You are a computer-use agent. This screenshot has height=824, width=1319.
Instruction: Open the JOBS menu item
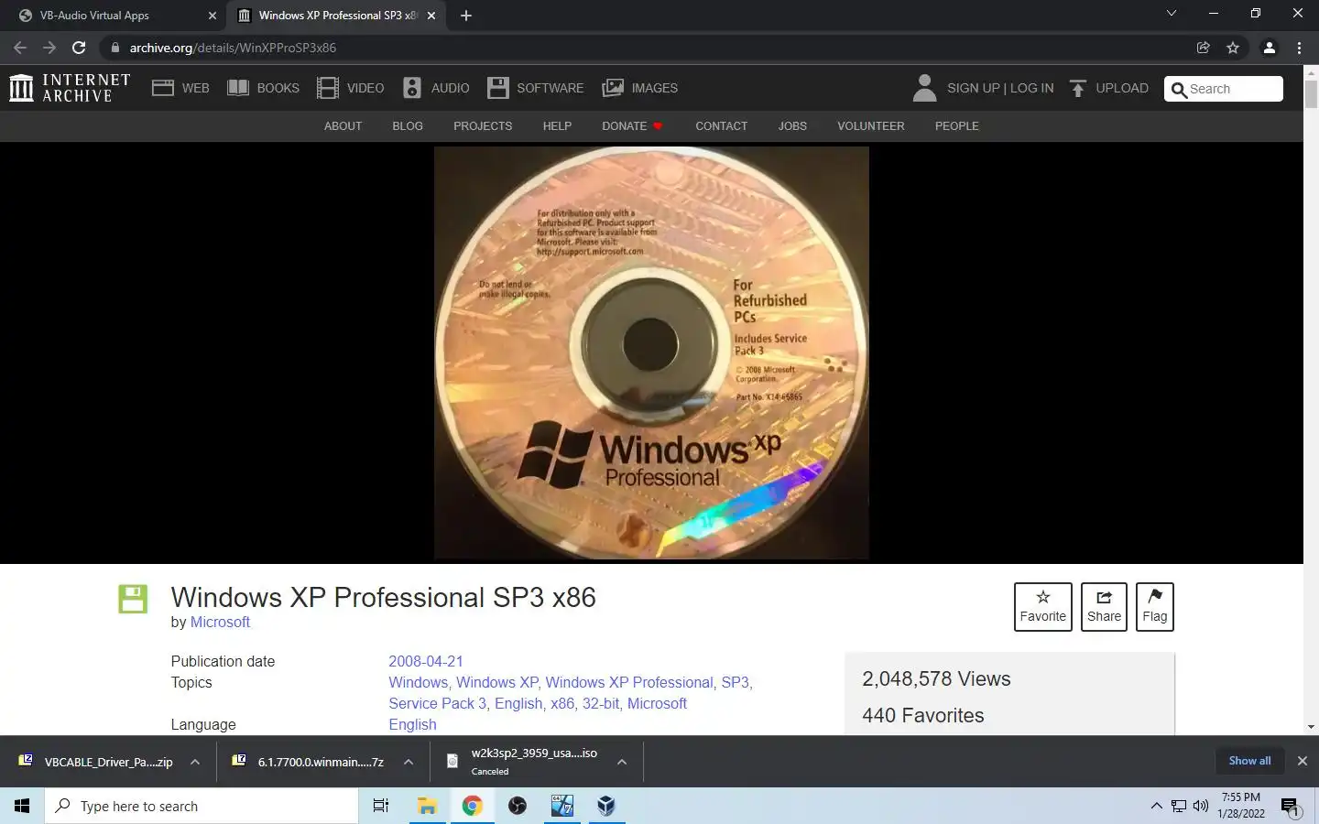(792, 126)
